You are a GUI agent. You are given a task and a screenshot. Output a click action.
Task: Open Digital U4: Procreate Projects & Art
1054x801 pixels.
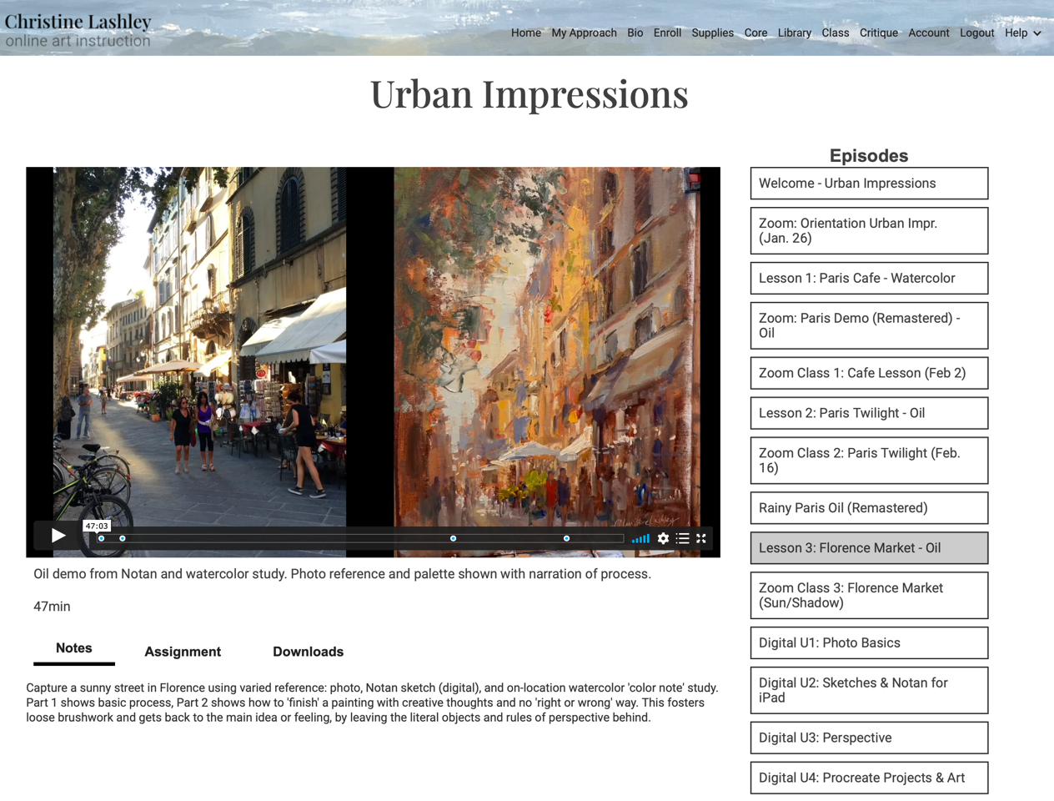pyautogui.click(x=869, y=778)
